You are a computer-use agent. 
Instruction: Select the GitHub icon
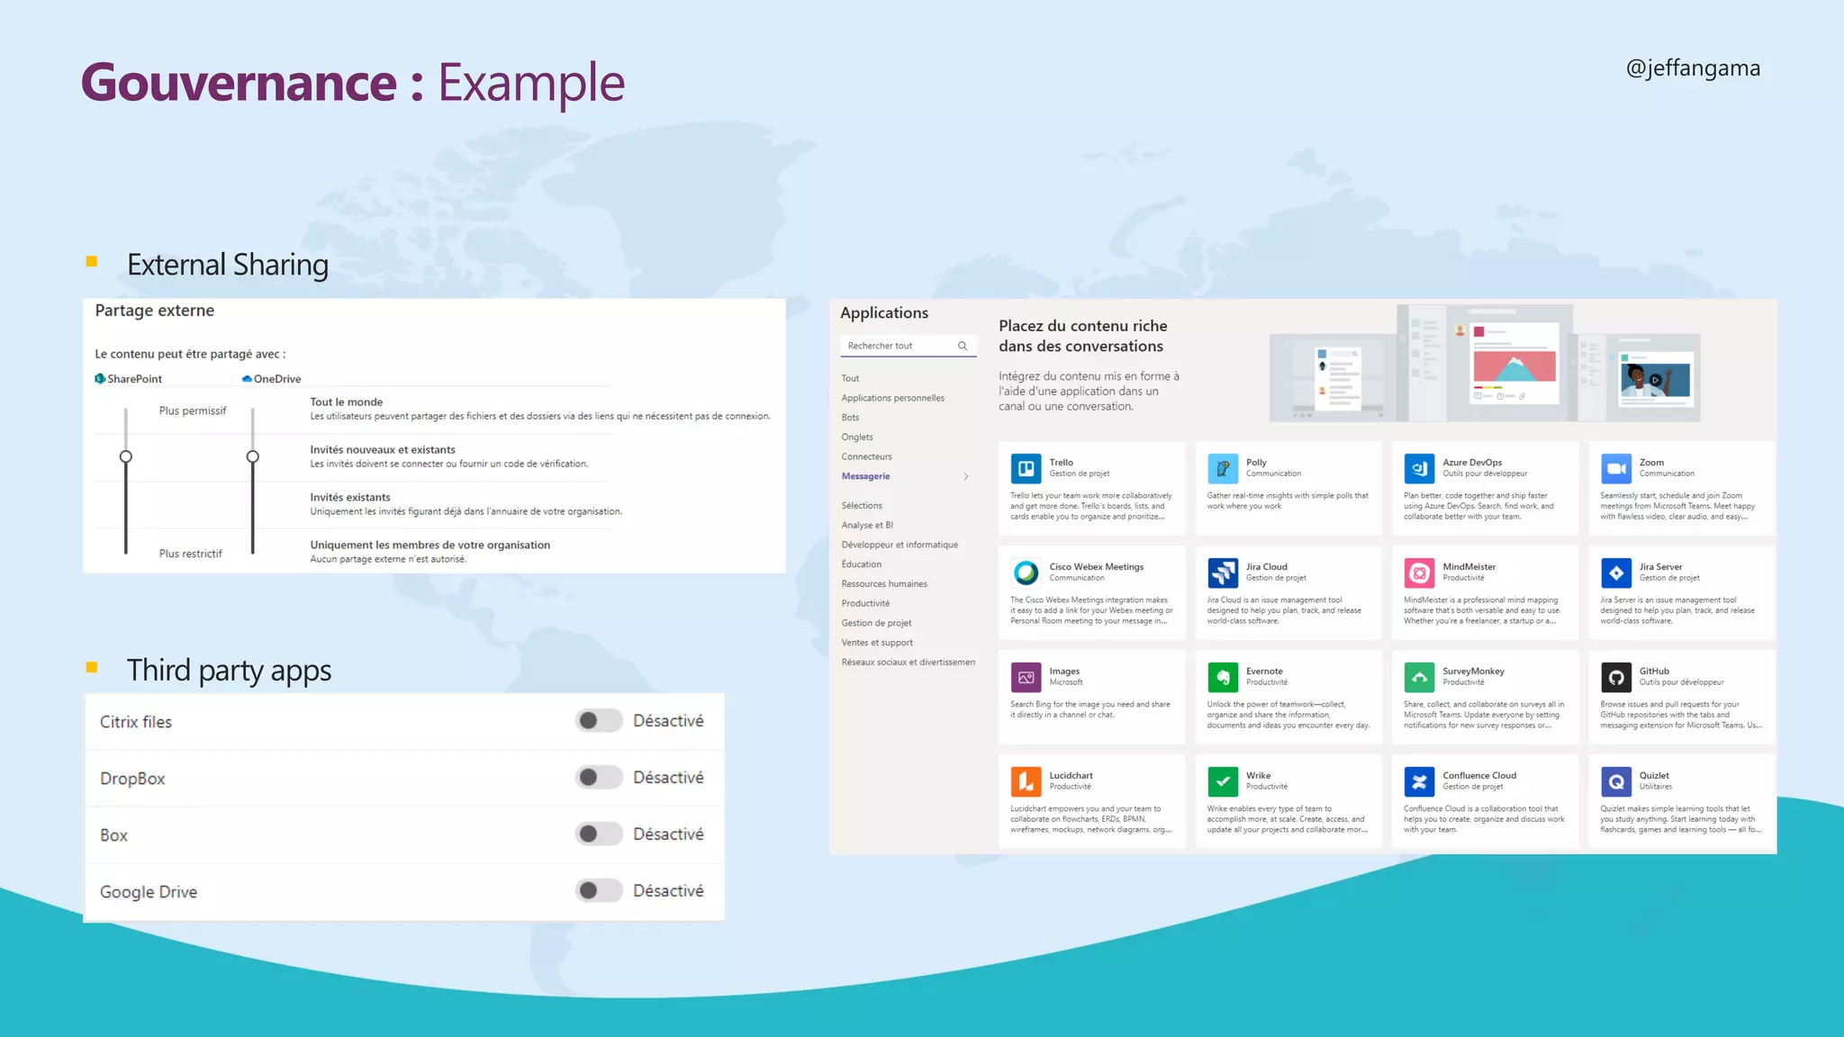1616,677
